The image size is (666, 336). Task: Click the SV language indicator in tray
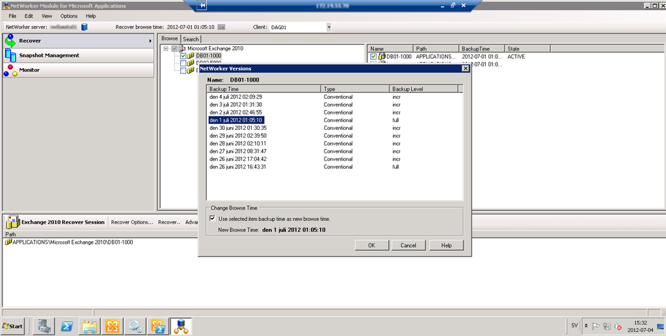[574, 326]
